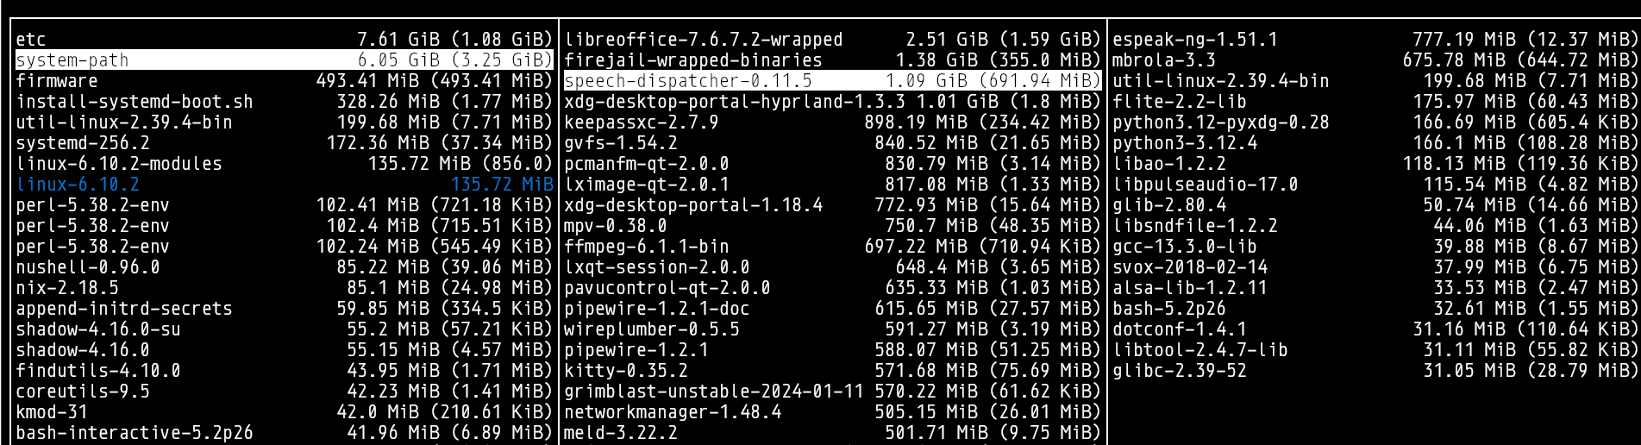Click the highlighted system-path row
Viewport: 1641px width, 445px height.
pos(72,60)
